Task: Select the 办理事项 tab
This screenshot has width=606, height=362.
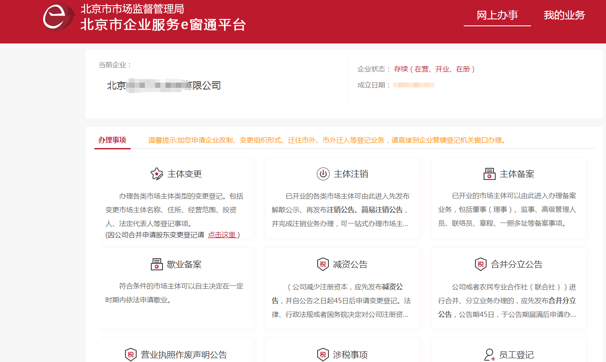Action: (112, 140)
